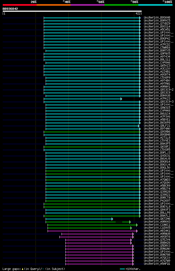
Task: Click the UniRef100_A8IAK1 label
Action: (x=157, y=231)
